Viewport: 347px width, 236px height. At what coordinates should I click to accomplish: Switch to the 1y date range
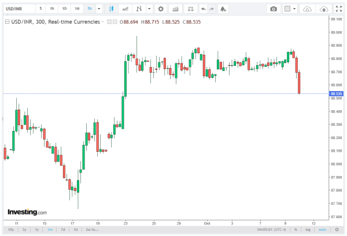tap(37, 230)
